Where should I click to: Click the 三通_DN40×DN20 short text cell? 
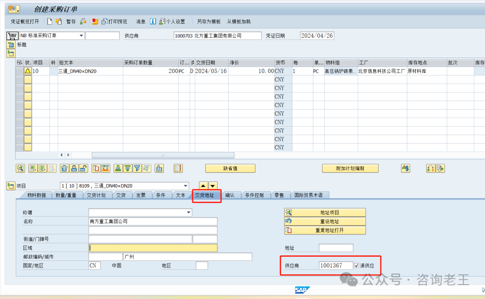tap(90, 71)
